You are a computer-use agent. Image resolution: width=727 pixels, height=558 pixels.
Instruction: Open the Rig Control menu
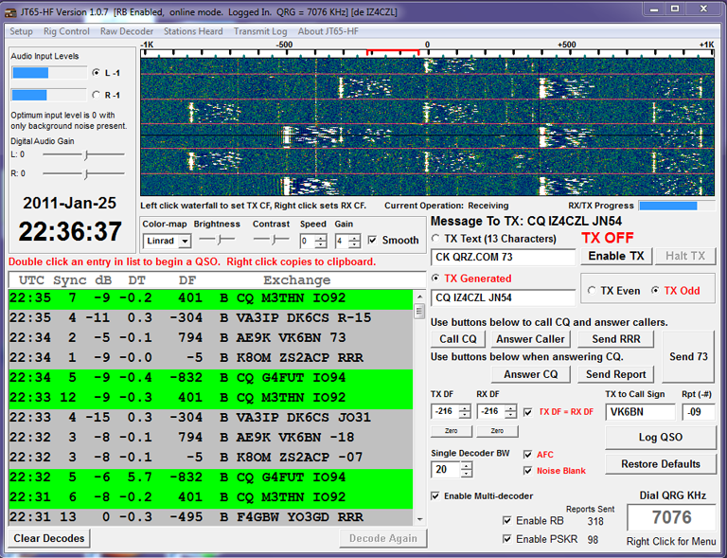tap(66, 31)
